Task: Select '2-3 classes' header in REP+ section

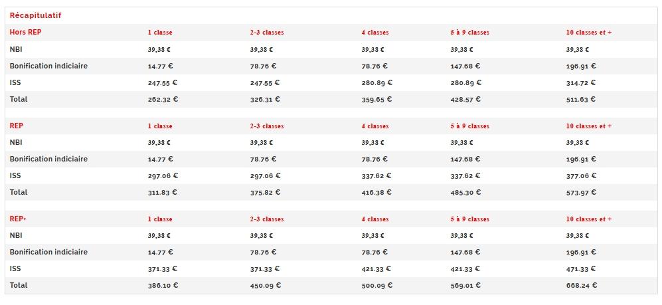Action: [x=266, y=219]
